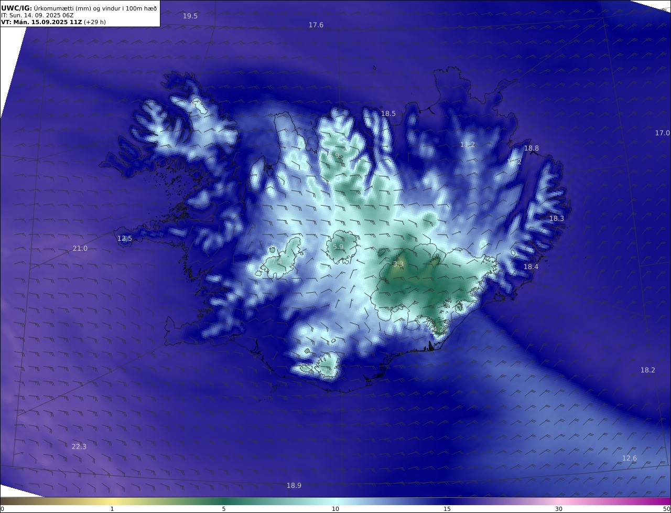Select the "7.4" value on the western glacier
The width and height of the screenshot is (671, 513).
pyautogui.click(x=277, y=261)
